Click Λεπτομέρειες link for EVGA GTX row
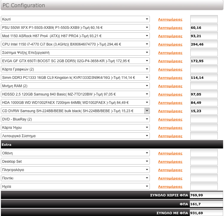 (170, 61)
